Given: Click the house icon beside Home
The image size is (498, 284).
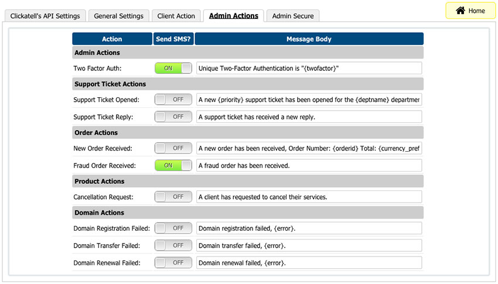Looking at the screenshot, I should (461, 11).
